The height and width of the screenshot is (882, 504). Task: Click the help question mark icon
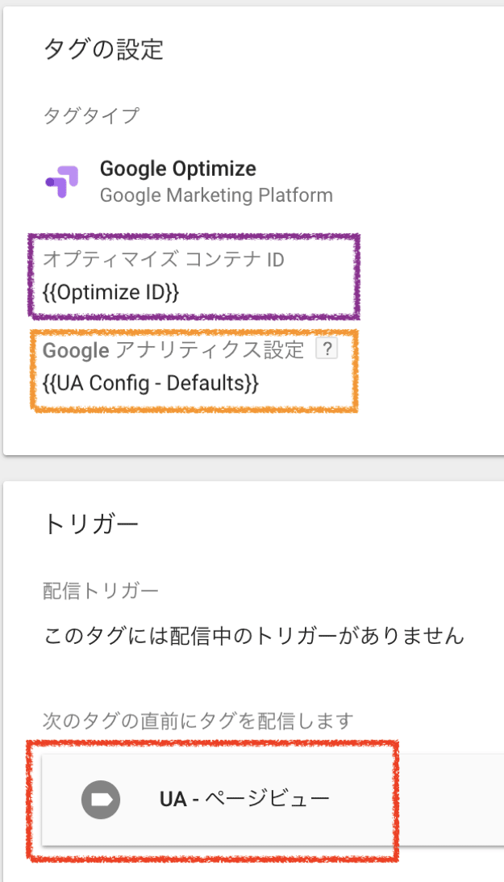[326, 349]
